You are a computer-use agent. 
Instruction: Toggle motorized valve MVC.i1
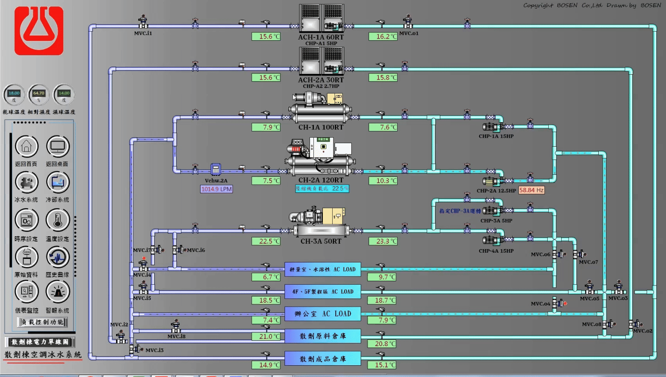coord(143,22)
